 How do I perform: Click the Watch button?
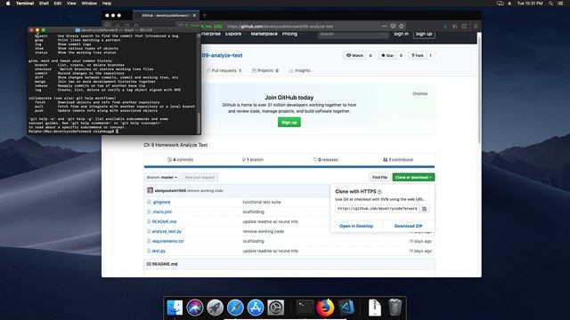click(x=354, y=55)
